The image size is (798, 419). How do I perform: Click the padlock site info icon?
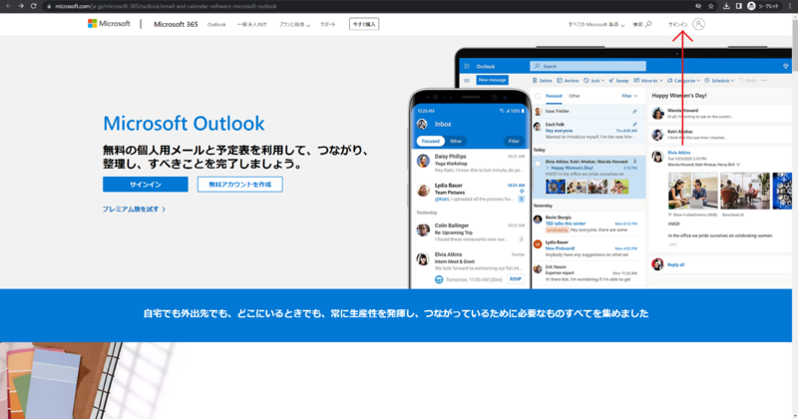click(x=49, y=6)
